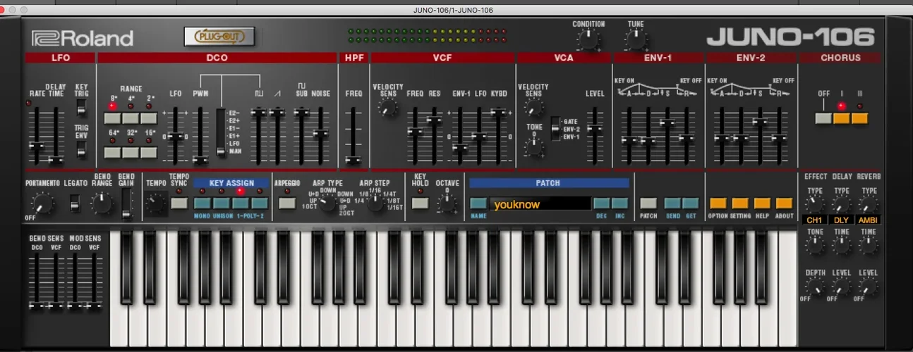Screen dimensions: 913x352
Task: Click the LFO DELAY TIME slider handle
Action: tap(55, 161)
